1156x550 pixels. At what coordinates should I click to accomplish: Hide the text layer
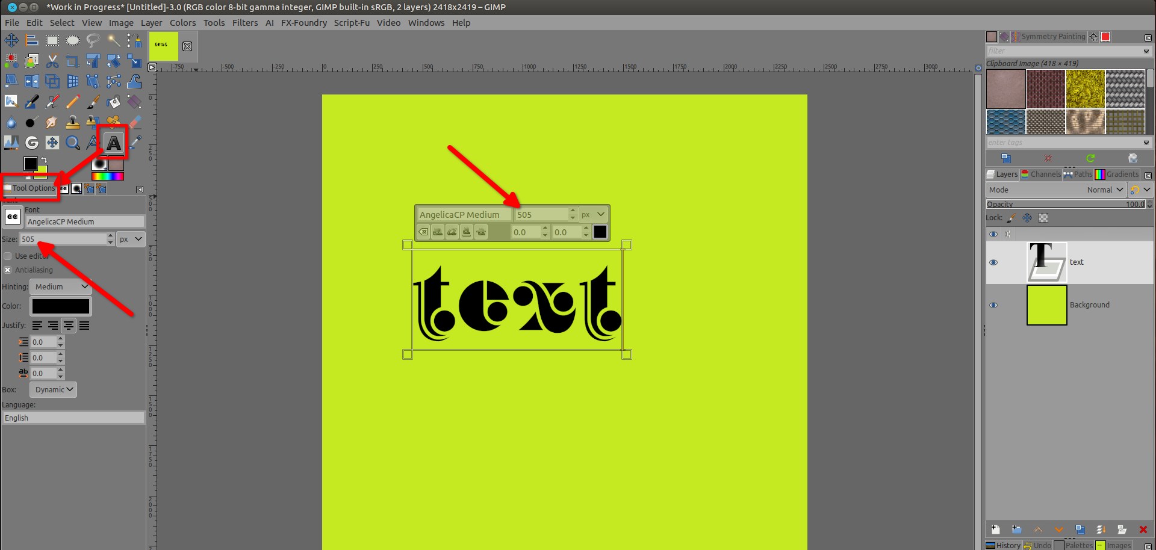click(x=993, y=262)
